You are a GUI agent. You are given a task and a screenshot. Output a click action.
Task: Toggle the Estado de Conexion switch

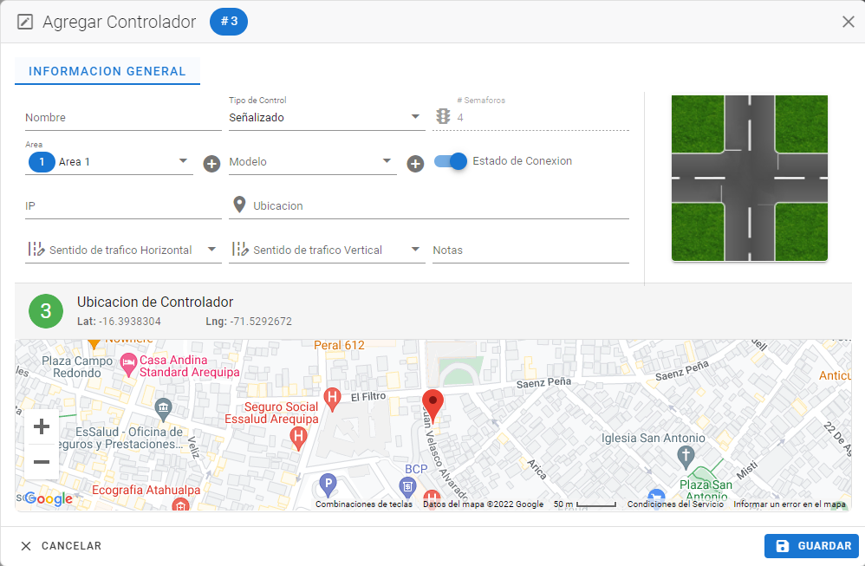point(451,161)
